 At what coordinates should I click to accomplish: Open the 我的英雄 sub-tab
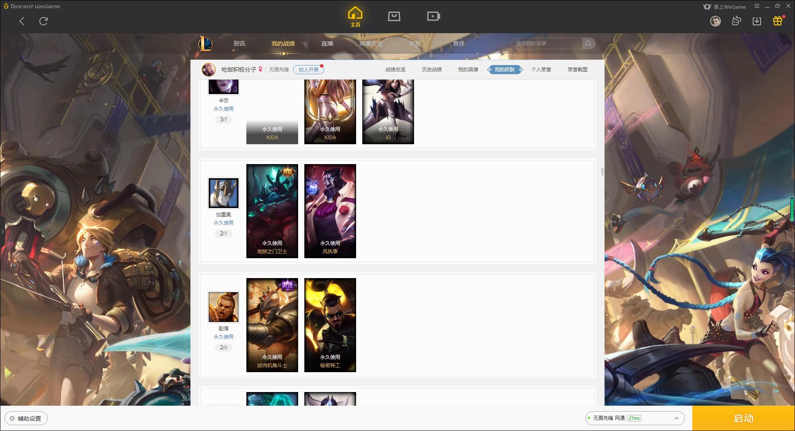click(x=468, y=70)
